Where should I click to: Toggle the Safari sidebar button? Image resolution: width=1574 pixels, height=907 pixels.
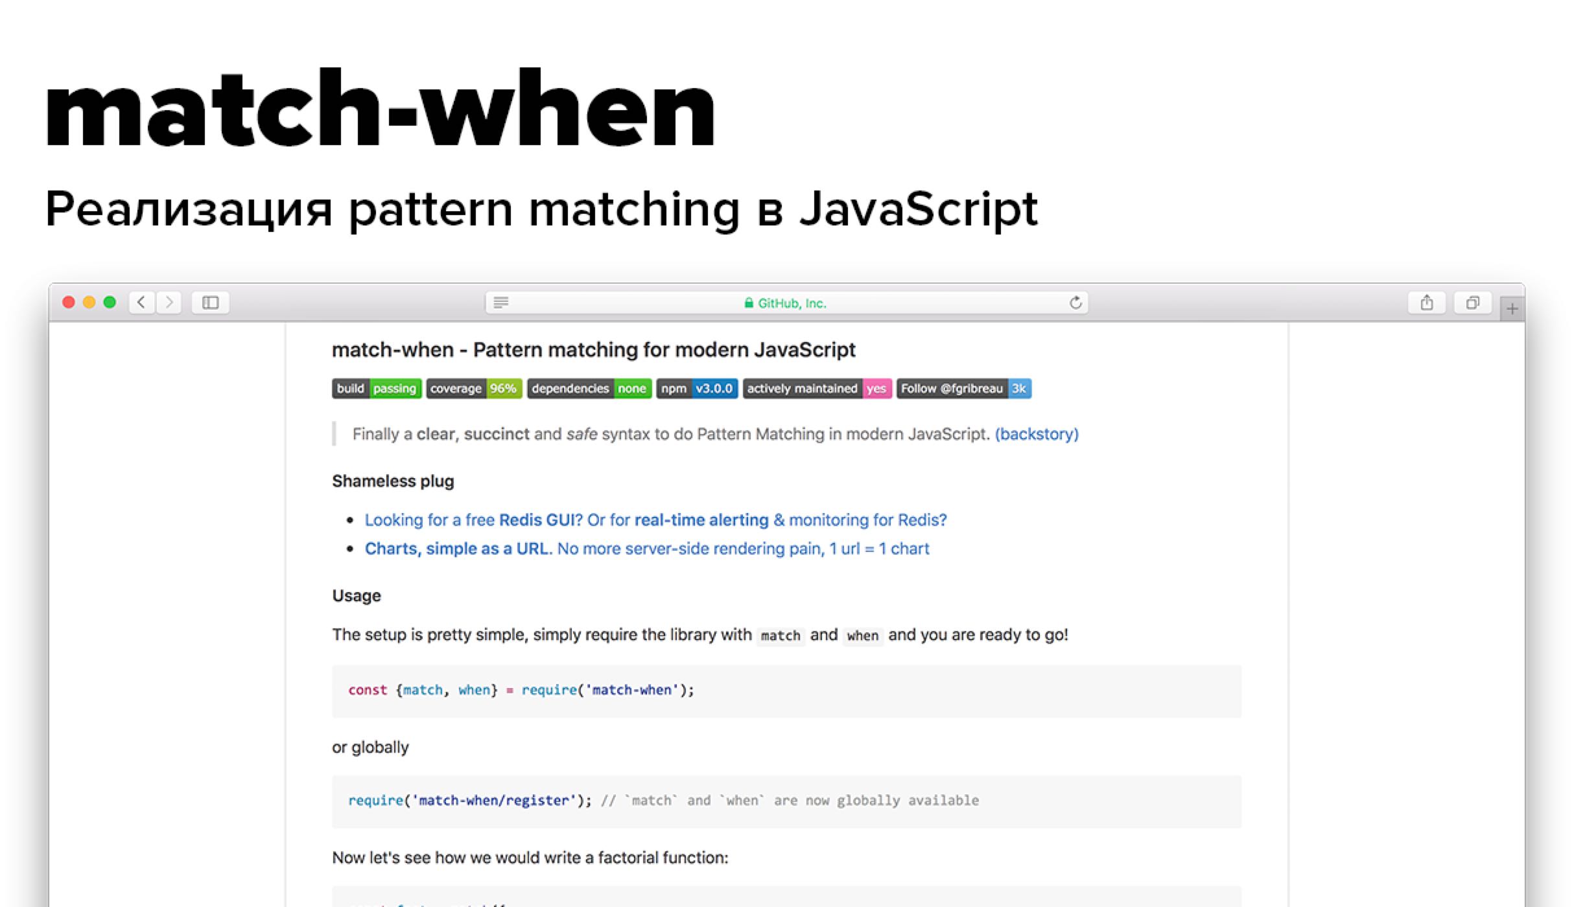pyautogui.click(x=211, y=303)
